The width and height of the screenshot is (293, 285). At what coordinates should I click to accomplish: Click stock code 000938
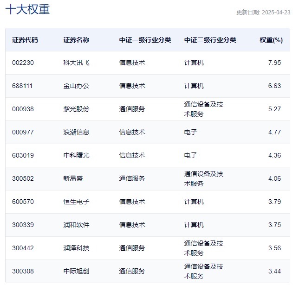[23, 109]
